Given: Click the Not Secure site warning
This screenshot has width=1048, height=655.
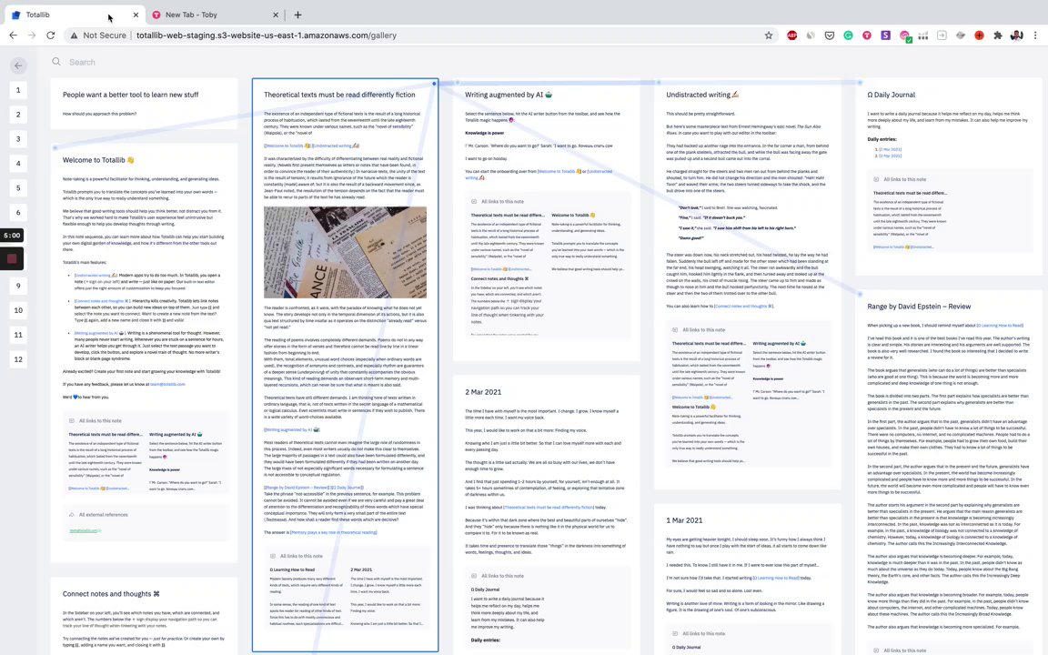Looking at the screenshot, I should [97, 35].
